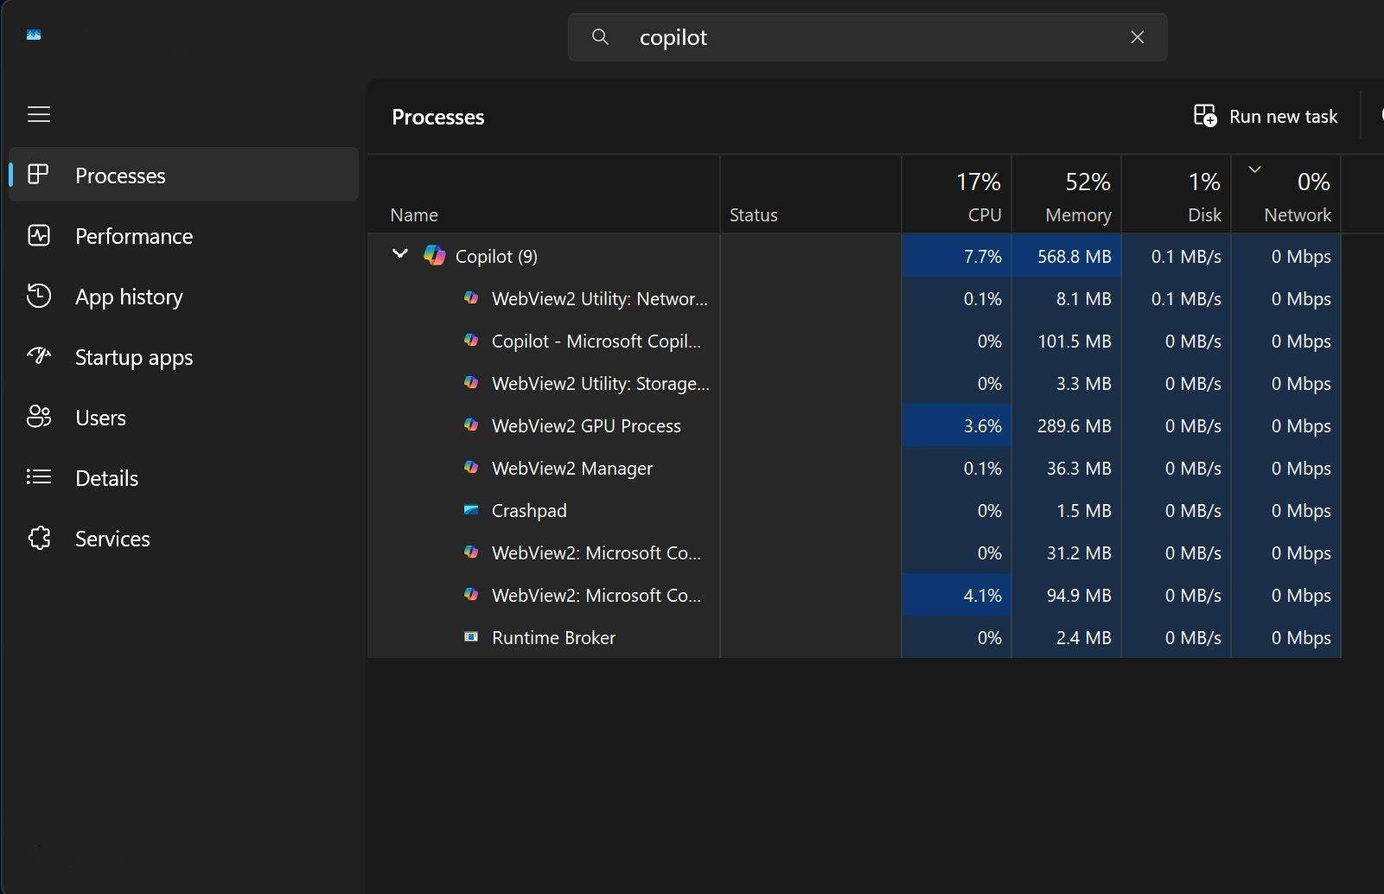Screen dimensions: 1384x894
Task: Click the search box containing copilot
Action: point(867,37)
